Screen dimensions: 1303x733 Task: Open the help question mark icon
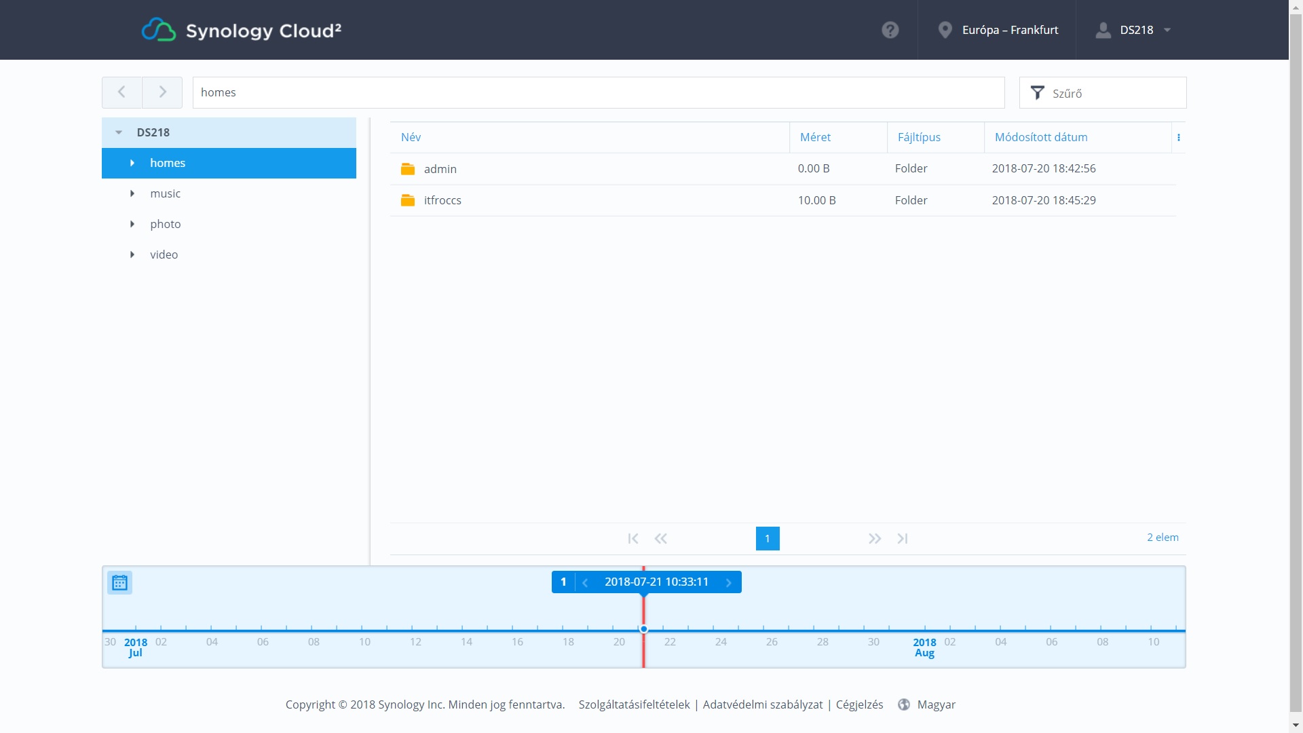890,30
